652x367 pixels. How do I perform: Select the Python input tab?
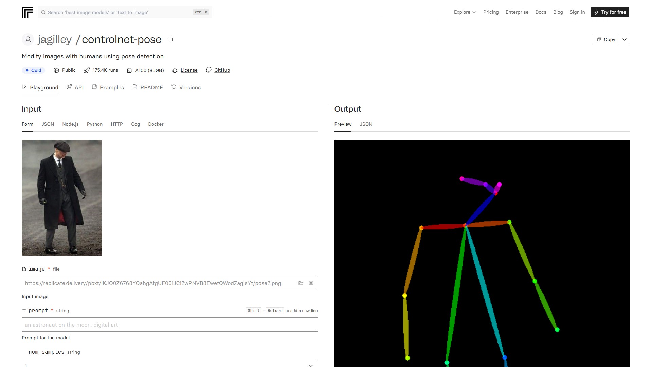(95, 124)
